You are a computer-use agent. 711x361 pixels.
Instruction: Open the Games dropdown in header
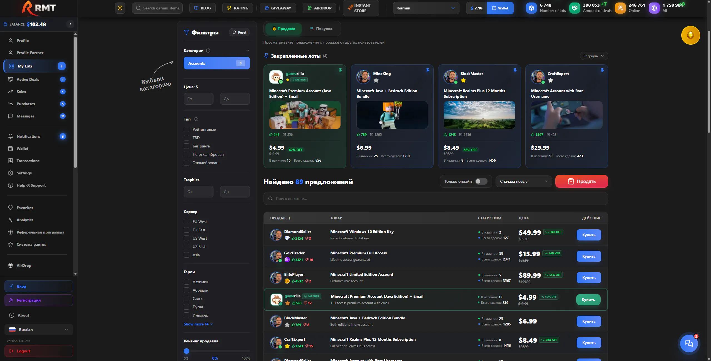426,8
